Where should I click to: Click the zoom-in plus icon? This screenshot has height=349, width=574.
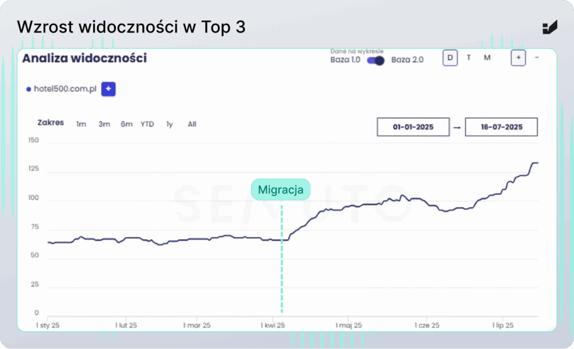(518, 58)
